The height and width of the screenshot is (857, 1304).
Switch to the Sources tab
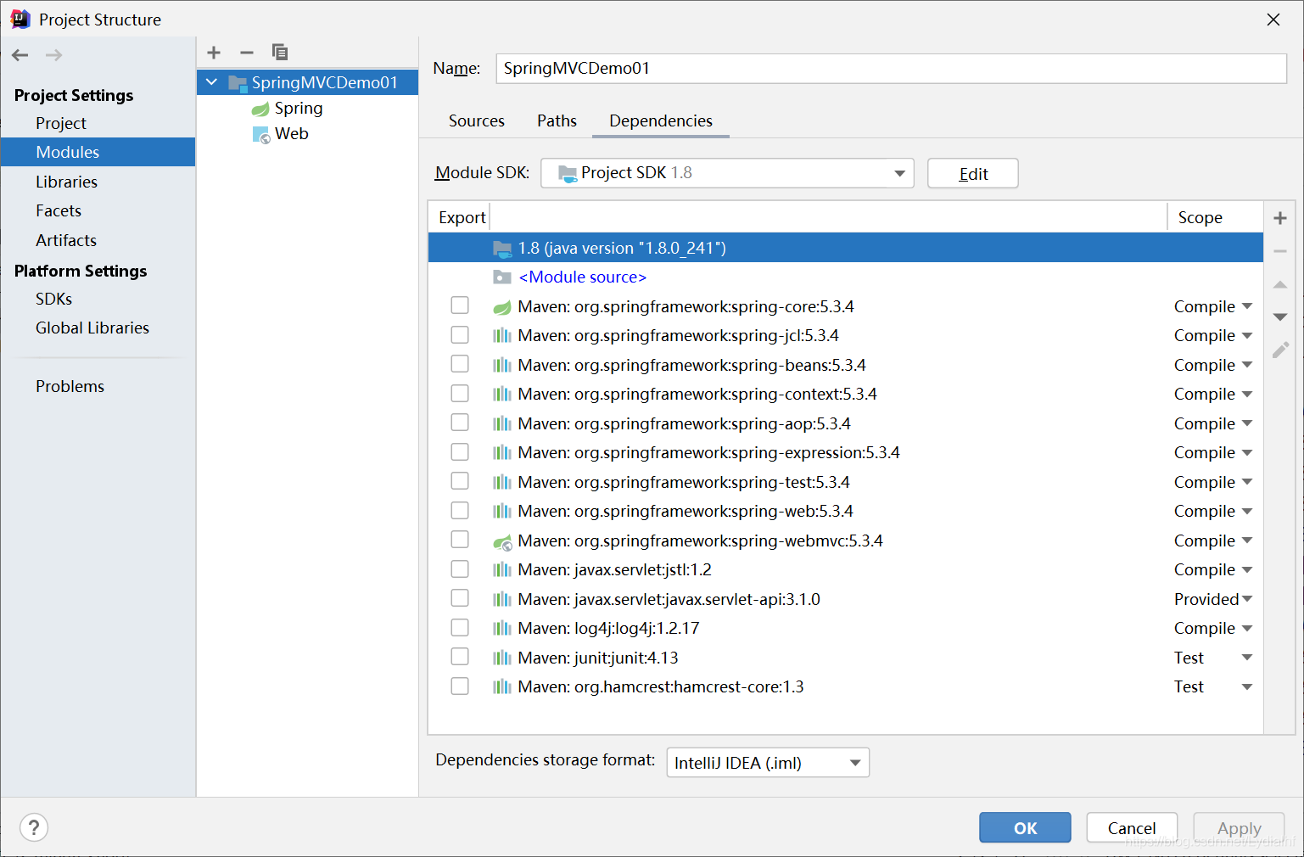point(477,120)
